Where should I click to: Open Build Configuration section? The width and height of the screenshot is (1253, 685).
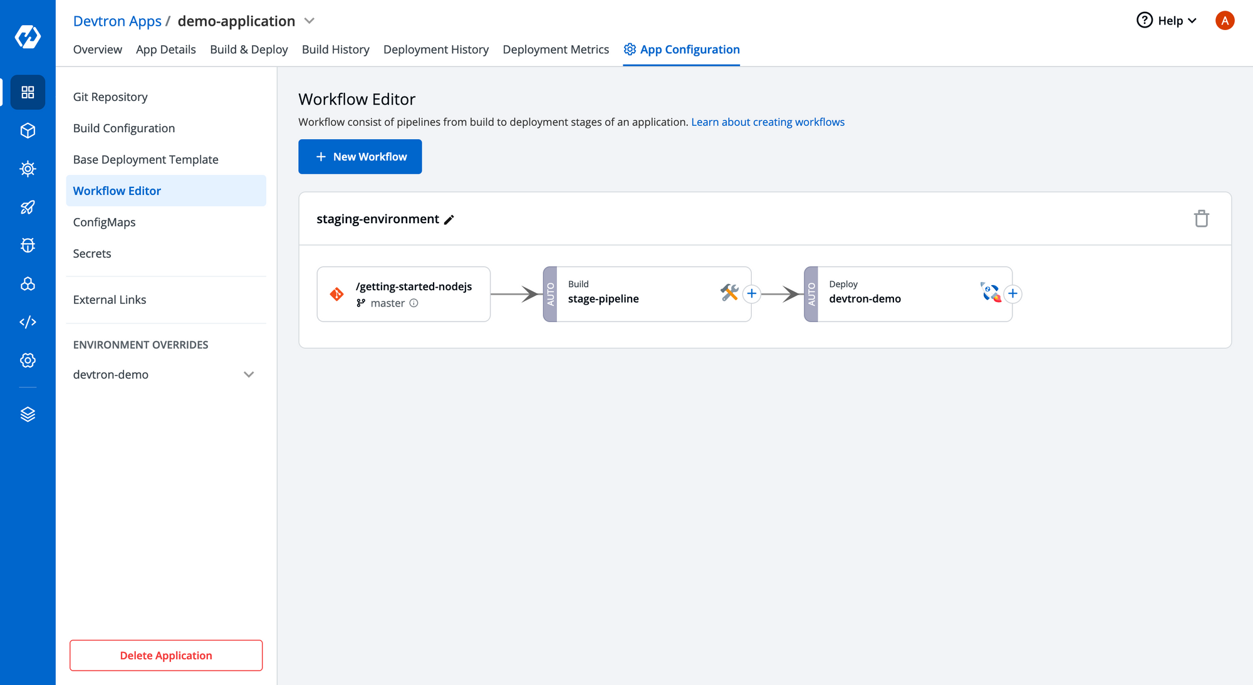(166, 128)
